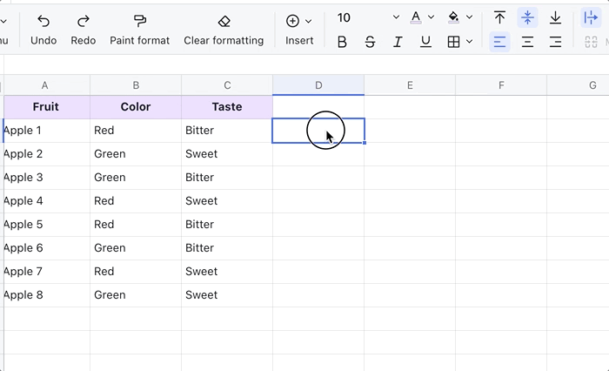The width and height of the screenshot is (609, 371).
Task: Toggle underline formatting
Action: click(x=425, y=42)
